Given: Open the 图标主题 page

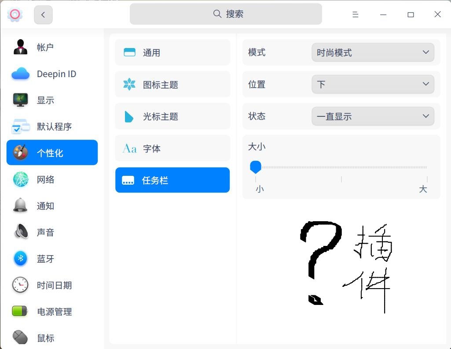Looking at the screenshot, I should point(172,84).
